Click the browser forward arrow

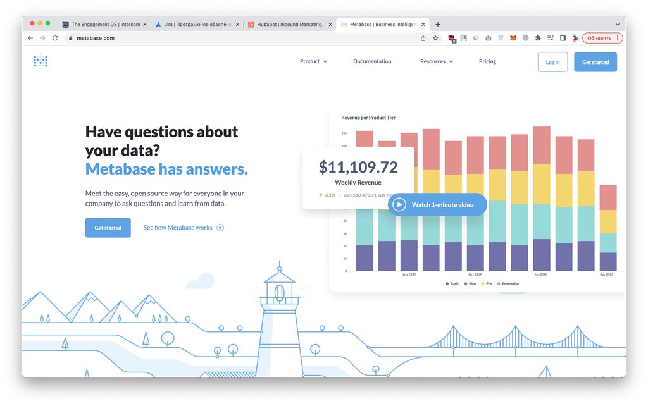[42, 38]
